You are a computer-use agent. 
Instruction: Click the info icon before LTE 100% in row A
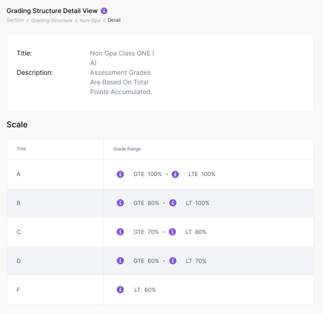[x=175, y=174]
